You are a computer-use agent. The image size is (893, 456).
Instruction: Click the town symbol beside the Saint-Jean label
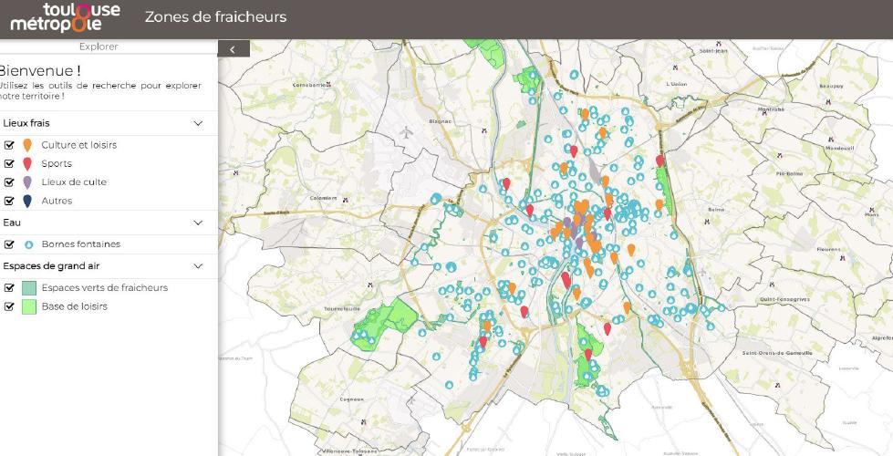[x=721, y=44]
